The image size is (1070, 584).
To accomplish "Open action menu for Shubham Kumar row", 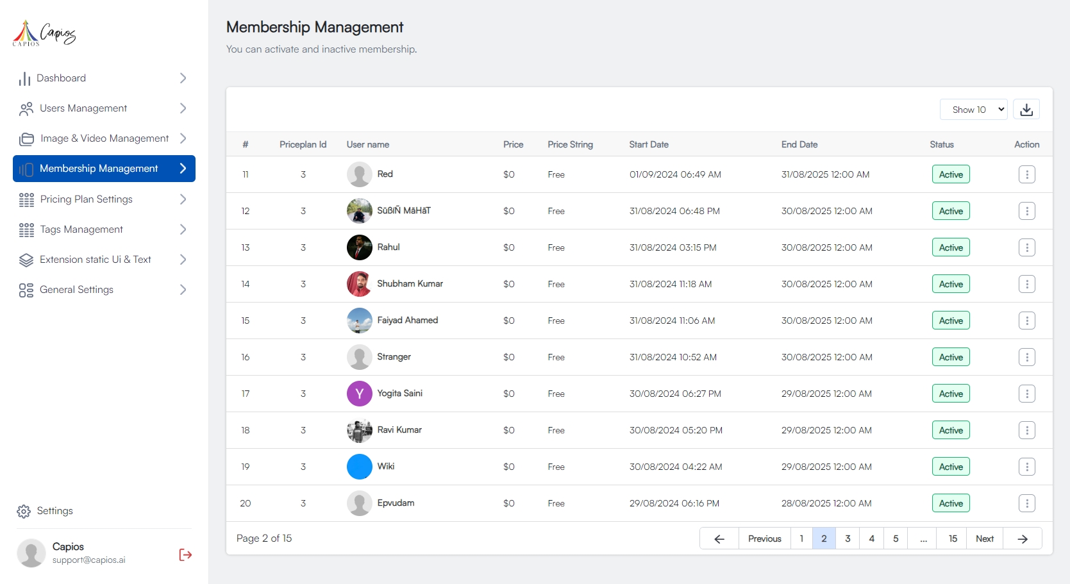I will (1026, 284).
